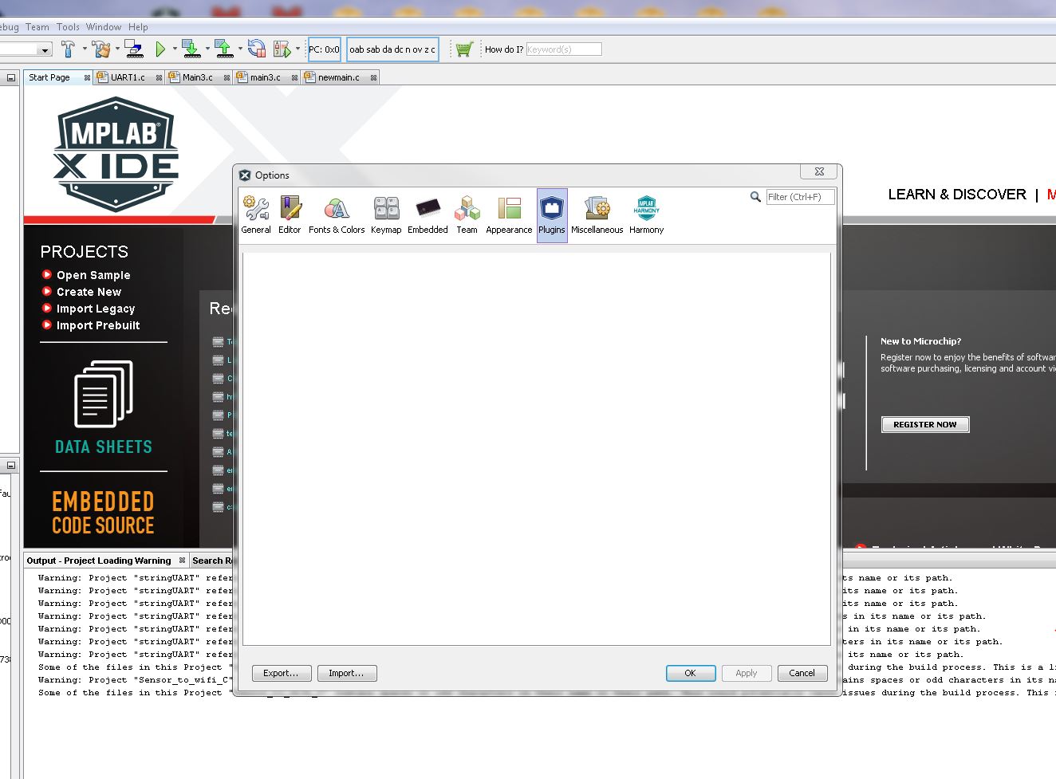Expand the Build hammer dropdown arrow
1056x779 pixels.
coord(85,49)
